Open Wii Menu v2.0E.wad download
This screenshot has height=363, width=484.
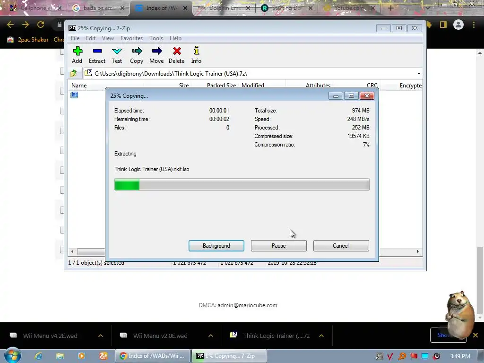pyautogui.click(x=160, y=336)
